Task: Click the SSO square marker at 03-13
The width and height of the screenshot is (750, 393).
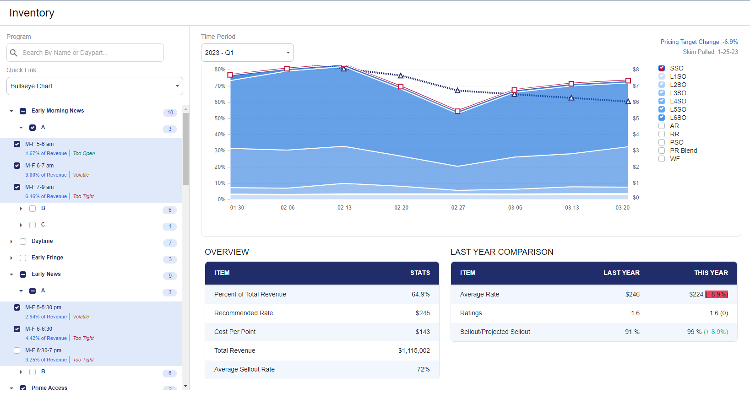Action: pyautogui.click(x=571, y=84)
